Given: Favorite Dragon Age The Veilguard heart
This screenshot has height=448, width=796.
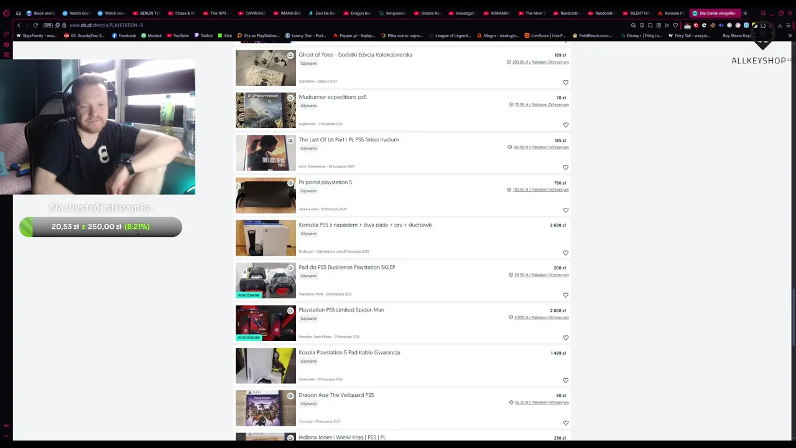Looking at the screenshot, I should (x=565, y=423).
